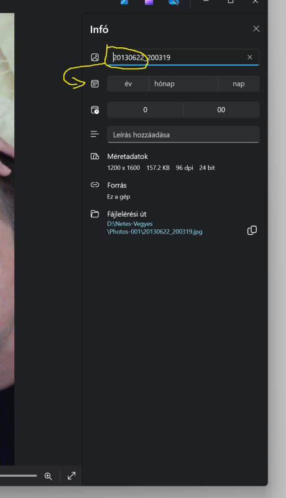Click the Forrás heading
The image size is (286, 498).
pos(117,185)
